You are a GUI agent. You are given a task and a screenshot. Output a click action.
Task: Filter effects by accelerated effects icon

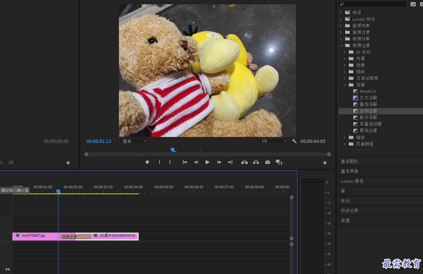[x=413, y=4]
